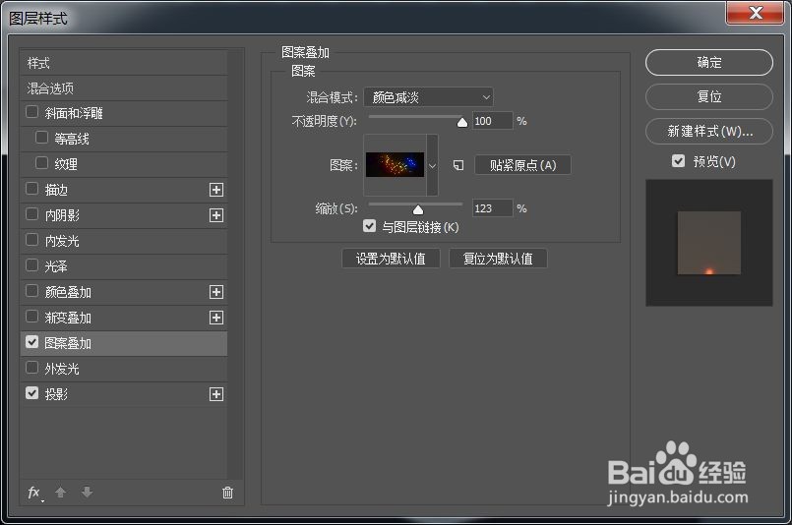Click the 缩放 123 percent input field
This screenshot has width=792, height=525.
pos(493,208)
